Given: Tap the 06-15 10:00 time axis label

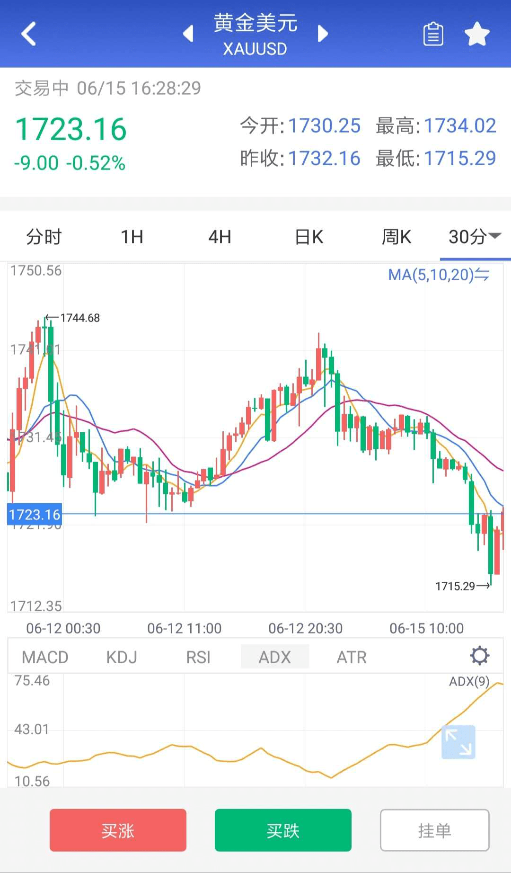Looking at the screenshot, I should point(426,628).
